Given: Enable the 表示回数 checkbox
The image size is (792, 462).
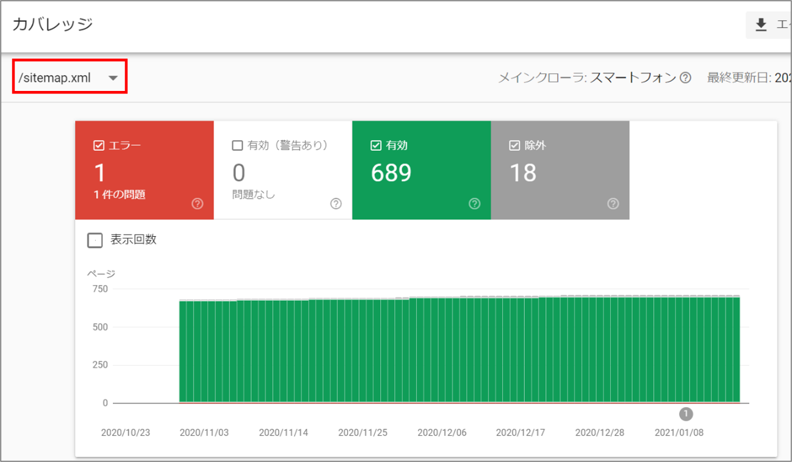Looking at the screenshot, I should pos(95,240).
